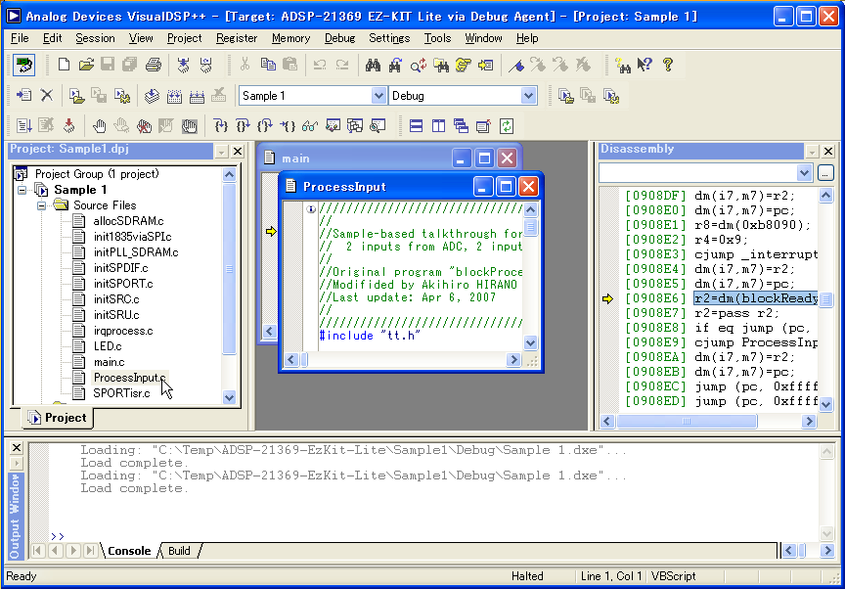Click the Disassembly browse (...) button
This screenshot has width=845, height=589.
coord(825,173)
